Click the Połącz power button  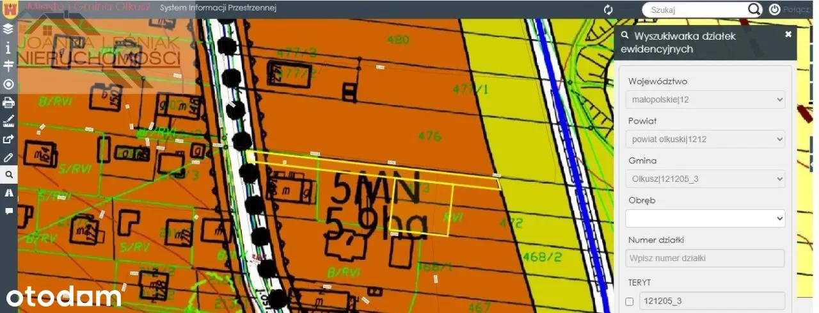774,10
